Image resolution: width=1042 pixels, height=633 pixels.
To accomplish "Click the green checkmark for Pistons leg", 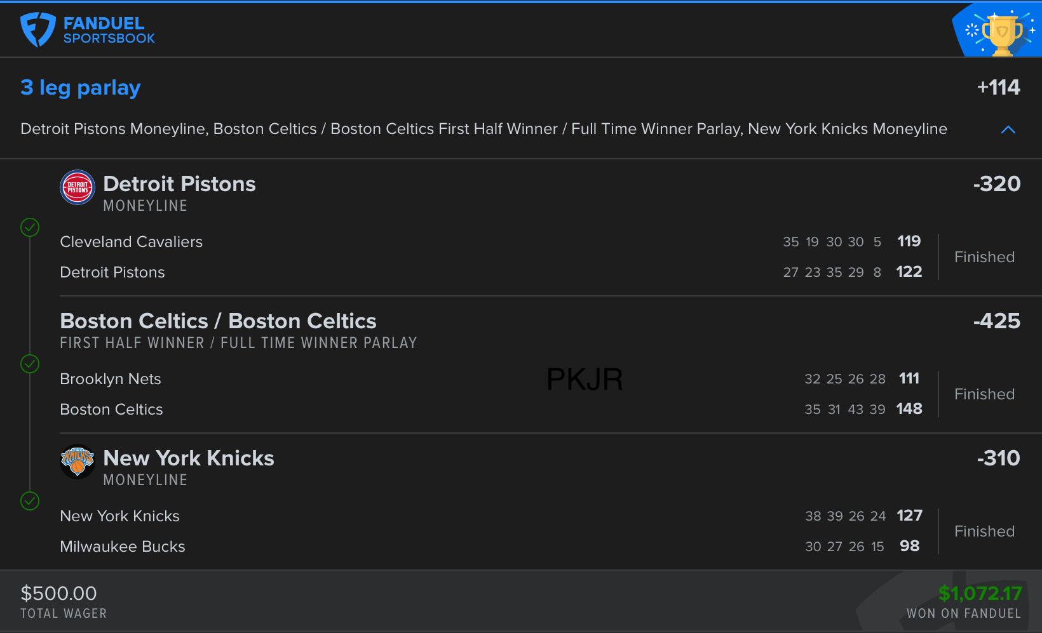I will [30, 227].
